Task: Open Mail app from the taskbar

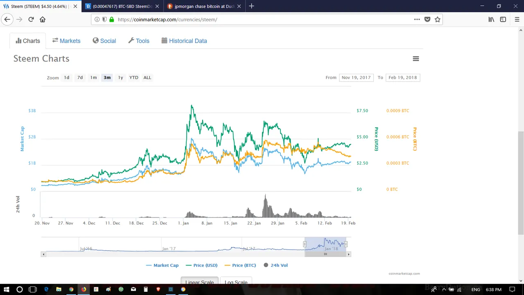Action: pos(133,289)
